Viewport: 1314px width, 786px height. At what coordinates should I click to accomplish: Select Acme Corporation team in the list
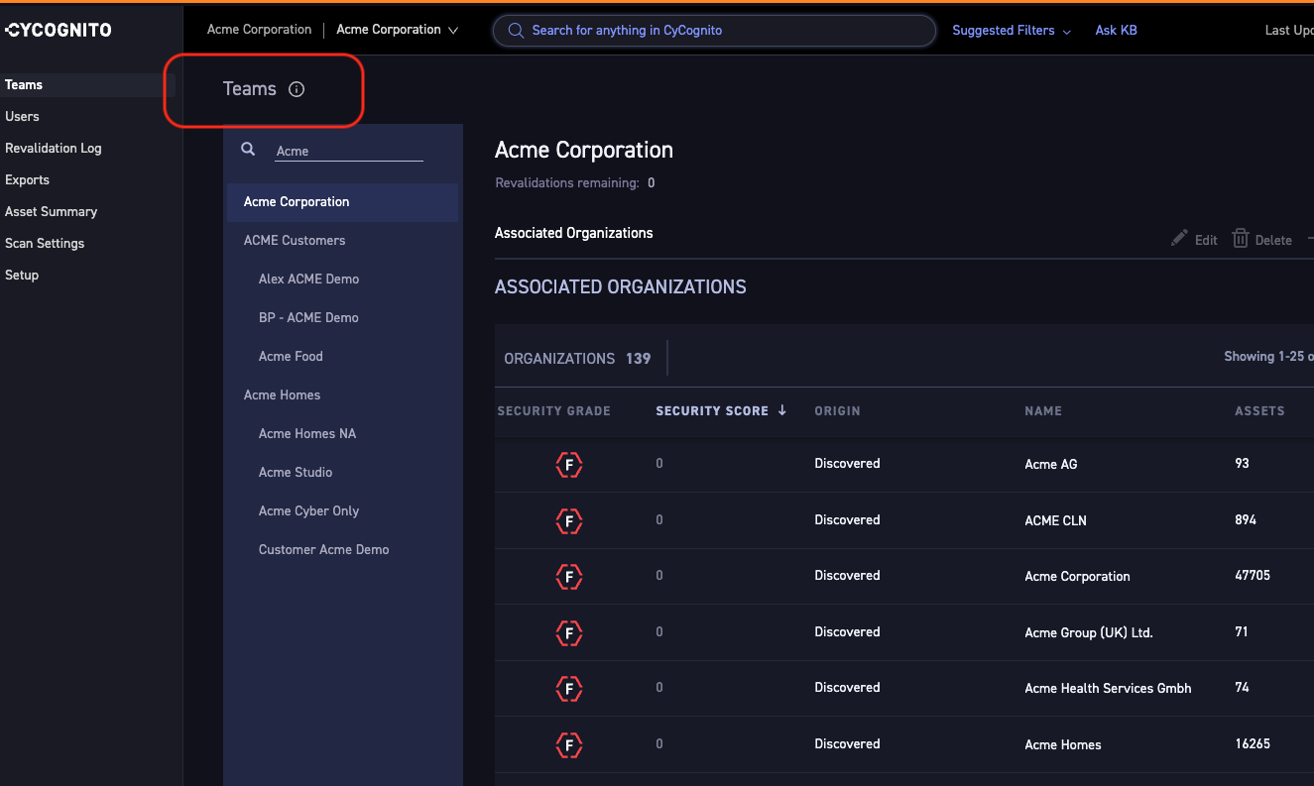coord(342,202)
